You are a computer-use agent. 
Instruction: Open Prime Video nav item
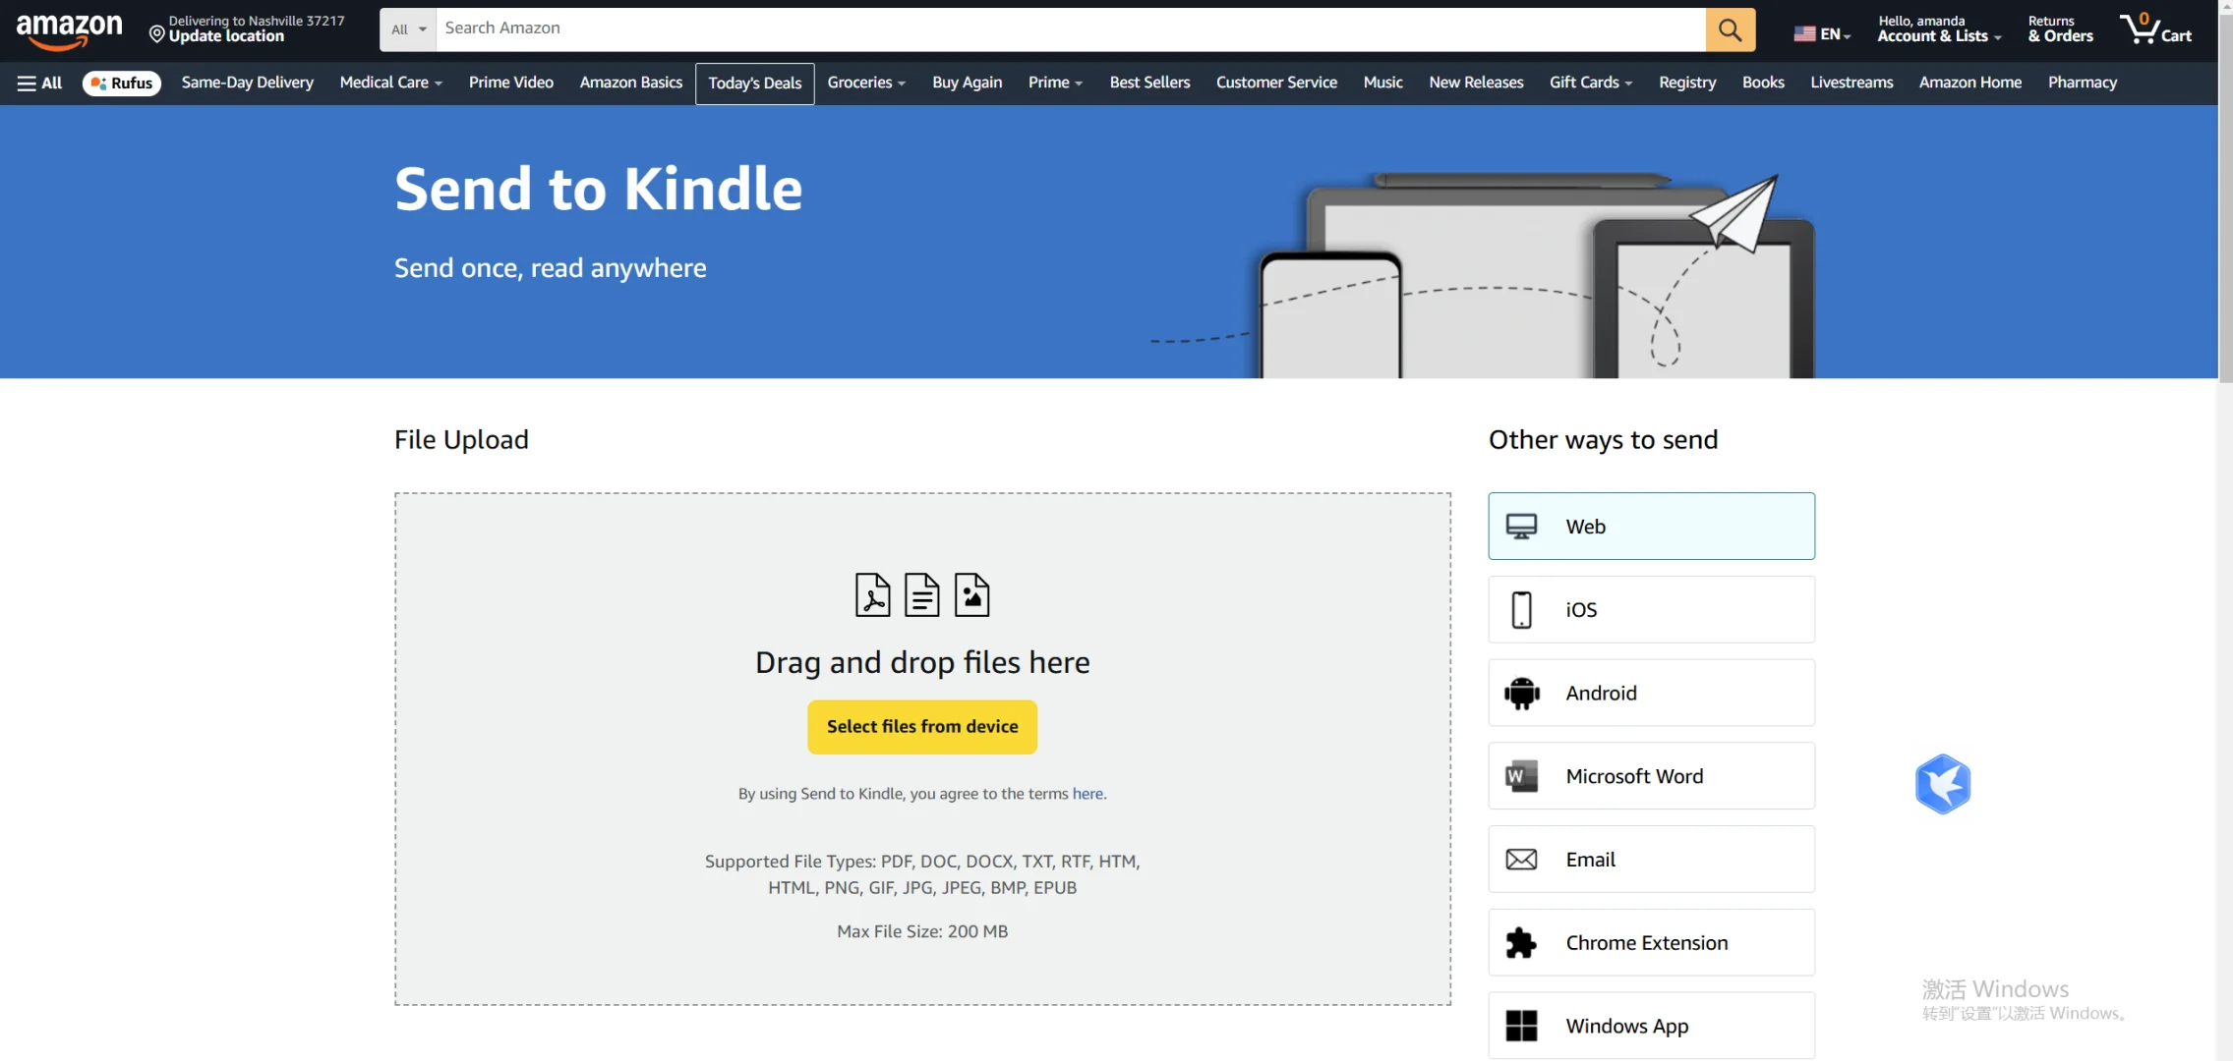(511, 83)
